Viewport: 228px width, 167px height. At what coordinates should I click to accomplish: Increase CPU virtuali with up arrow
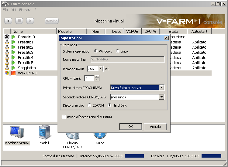(x=97, y=77)
